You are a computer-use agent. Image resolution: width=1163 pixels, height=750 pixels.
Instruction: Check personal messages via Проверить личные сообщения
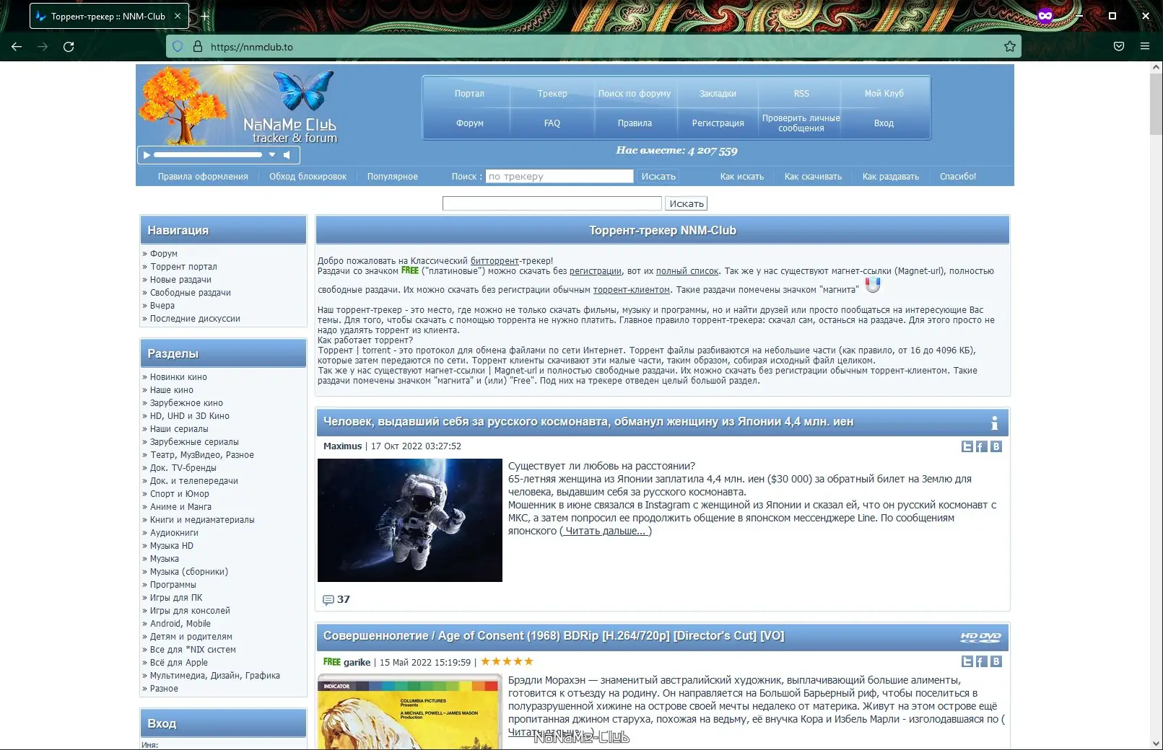click(801, 123)
